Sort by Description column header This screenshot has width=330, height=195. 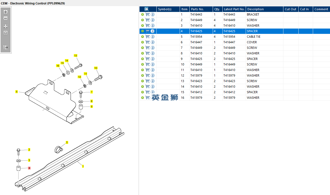coord(264,9)
